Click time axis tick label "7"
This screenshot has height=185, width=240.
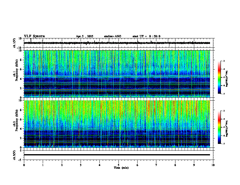tap(156, 165)
